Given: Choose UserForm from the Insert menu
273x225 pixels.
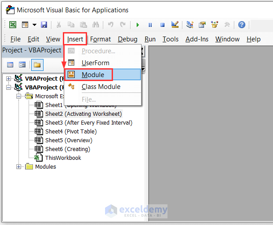Looking at the screenshot, I should (x=102, y=63).
